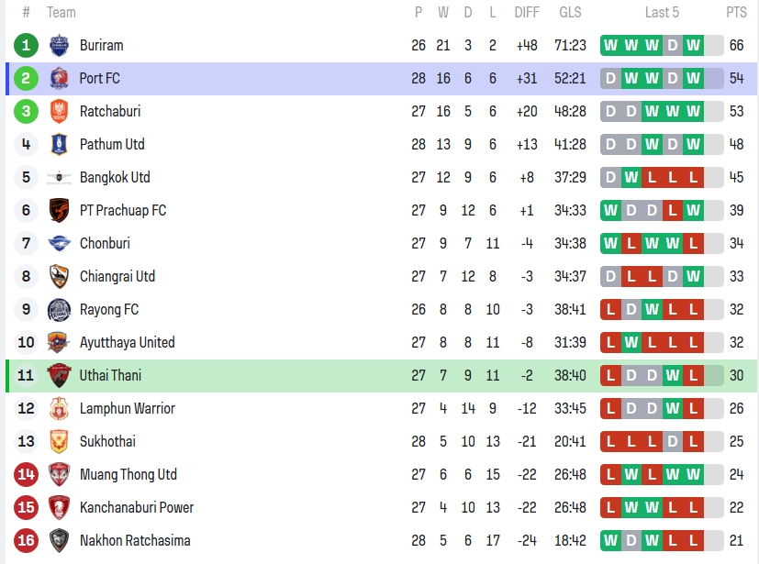Click the Rayong FC team crest
The image size is (759, 564).
[x=59, y=309]
